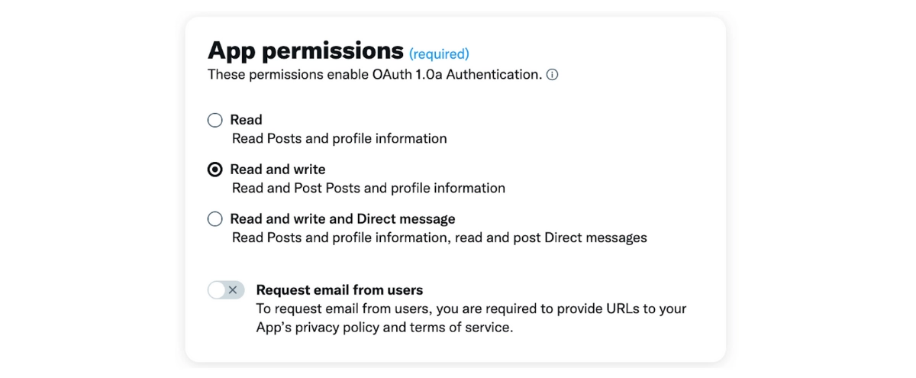
Task: Click the info icon beside OAuth 1.0a Authentication
Action: [x=553, y=75]
